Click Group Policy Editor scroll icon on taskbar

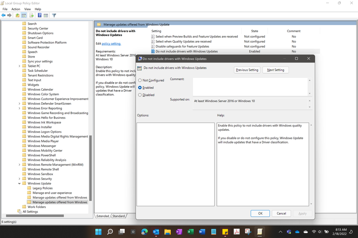click(x=259, y=232)
